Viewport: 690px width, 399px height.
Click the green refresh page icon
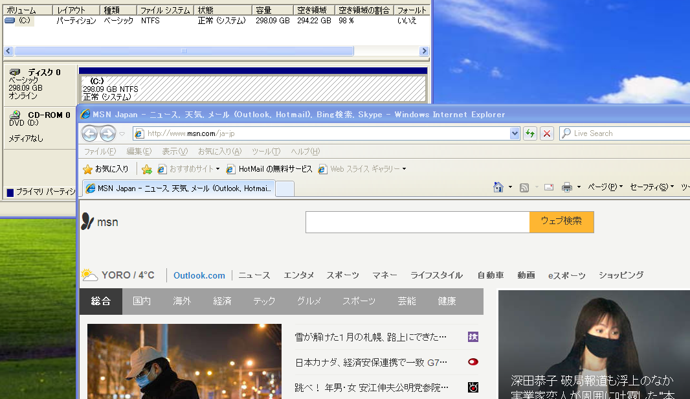pos(530,133)
